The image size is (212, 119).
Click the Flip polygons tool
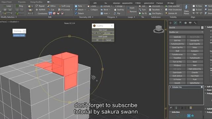click(117, 13)
